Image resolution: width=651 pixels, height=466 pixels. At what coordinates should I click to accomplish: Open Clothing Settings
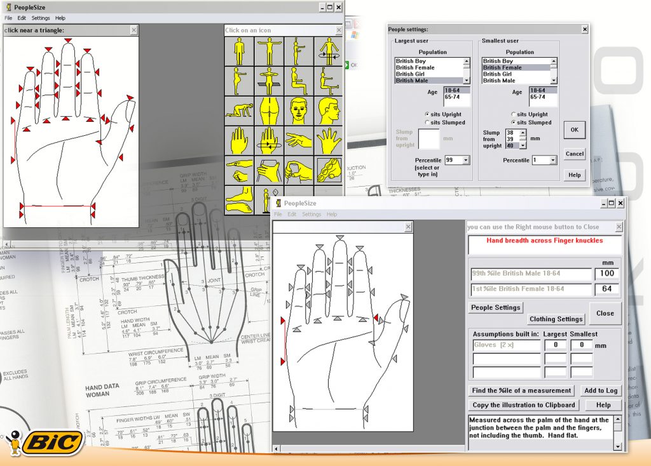coord(556,319)
